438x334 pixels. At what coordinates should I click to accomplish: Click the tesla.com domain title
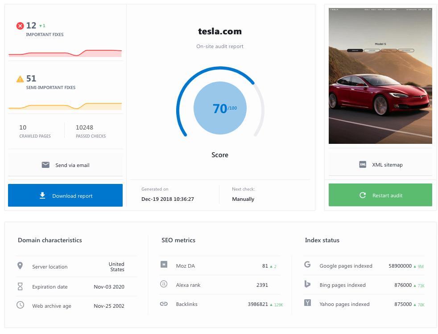pos(220,31)
